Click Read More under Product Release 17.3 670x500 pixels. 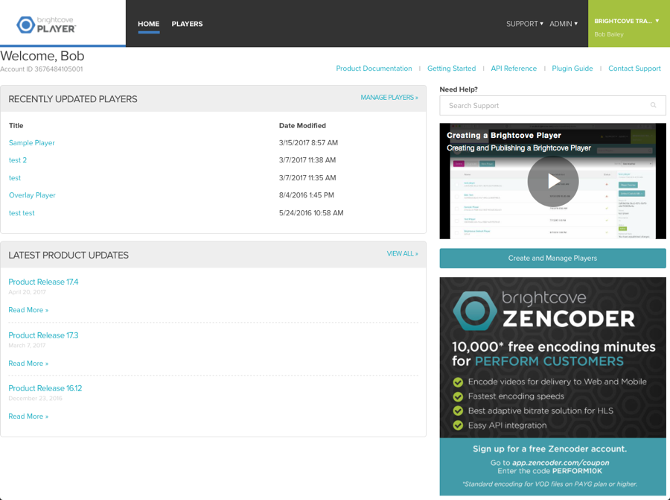pyautogui.click(x=28, y=364)
